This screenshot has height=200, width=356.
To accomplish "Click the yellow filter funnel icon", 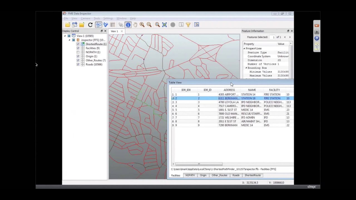I will tap(188, 25).
